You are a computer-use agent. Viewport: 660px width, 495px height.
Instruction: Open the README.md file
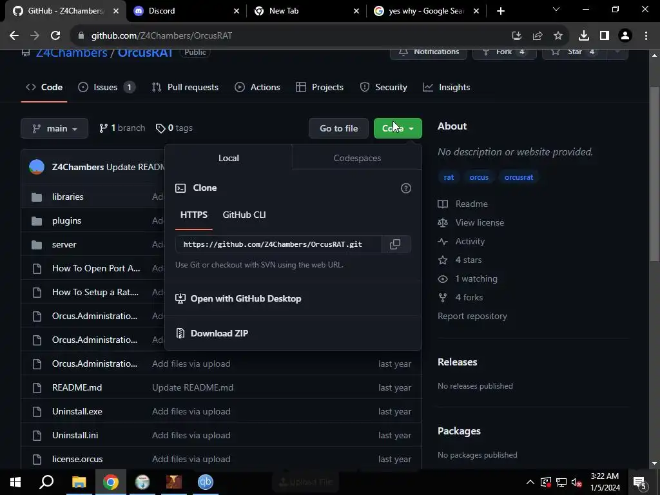pyautogui.click(x=77, y=387)
